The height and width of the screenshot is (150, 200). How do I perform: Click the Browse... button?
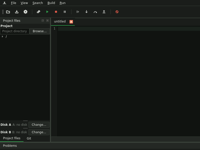pos(40,31)
